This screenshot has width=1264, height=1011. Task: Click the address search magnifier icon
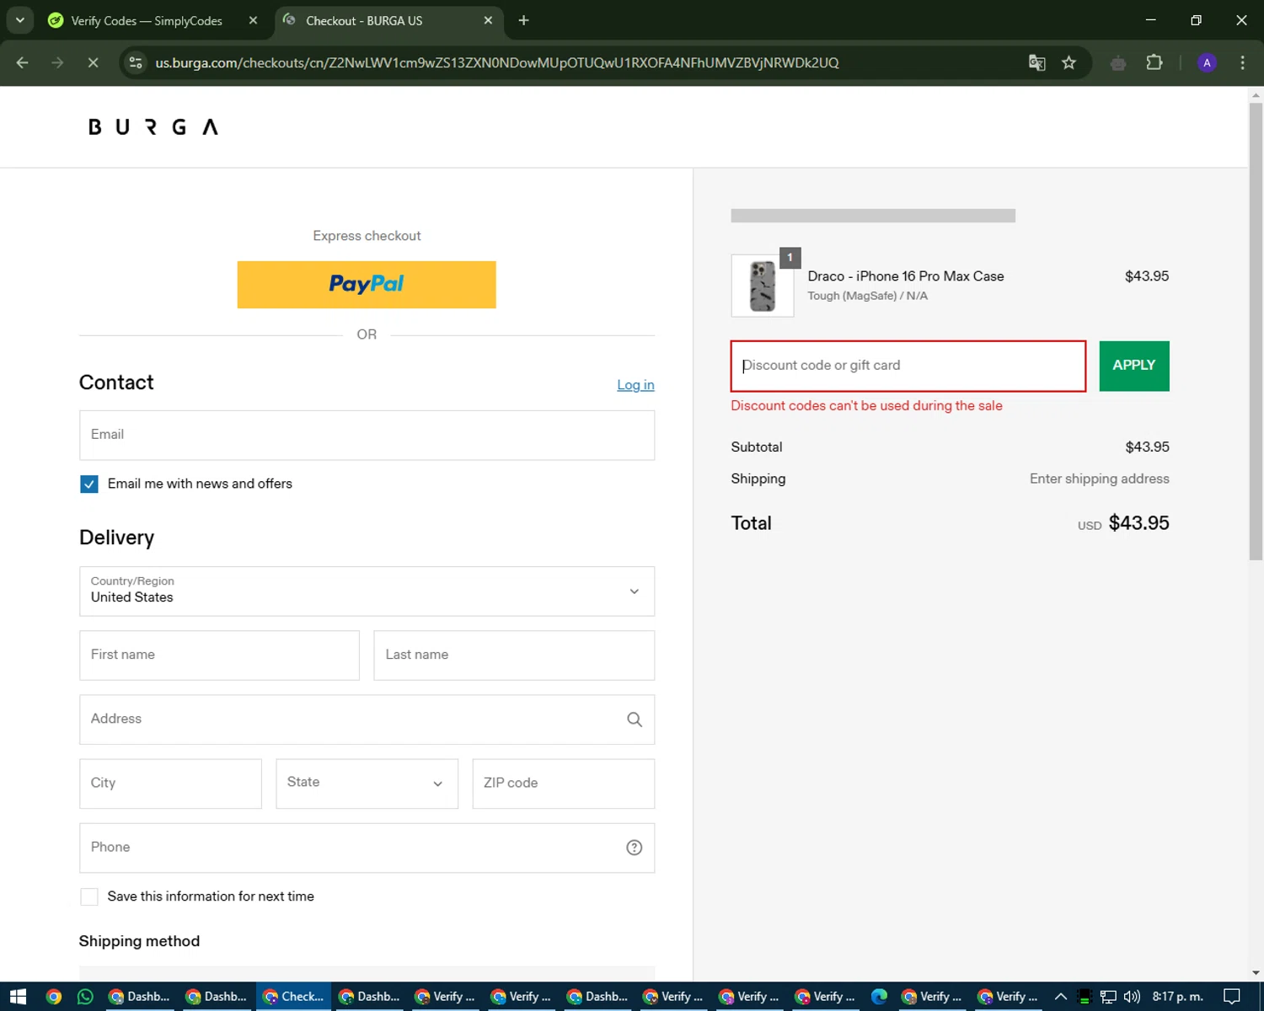point(634,719)
